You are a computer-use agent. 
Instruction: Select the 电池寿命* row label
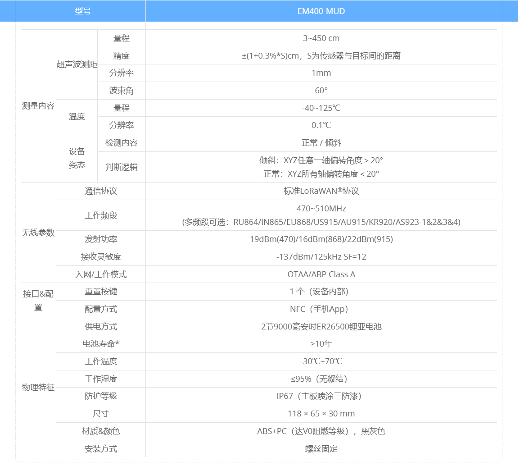click(101, 344)
